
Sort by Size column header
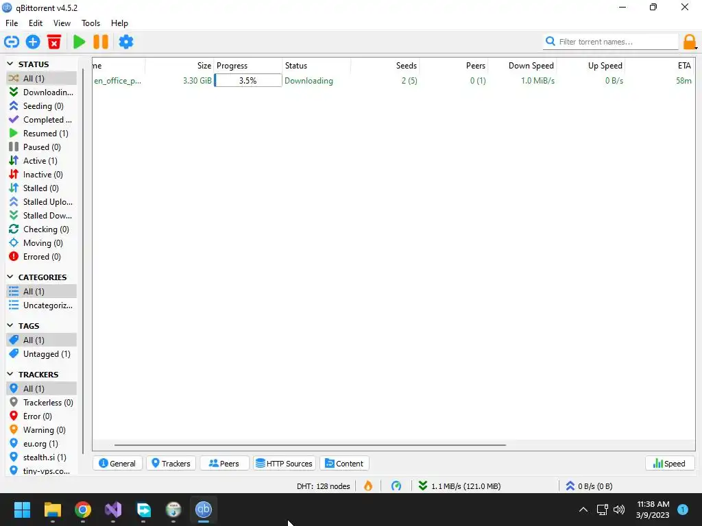click(179, 66)
